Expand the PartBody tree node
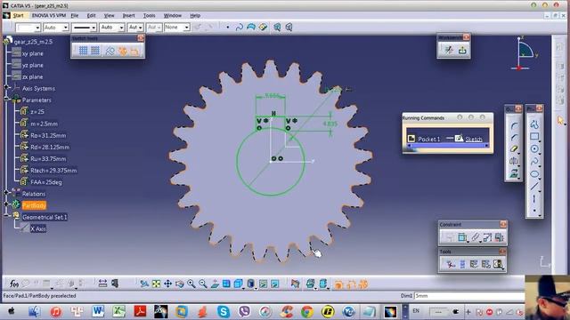The width and height of the screenshot is (570, 320). [6, 204]
